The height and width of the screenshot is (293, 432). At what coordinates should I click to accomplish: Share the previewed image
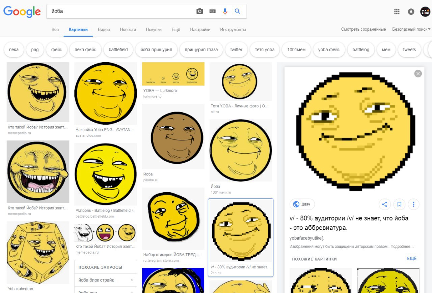click(x=384, y=204)
